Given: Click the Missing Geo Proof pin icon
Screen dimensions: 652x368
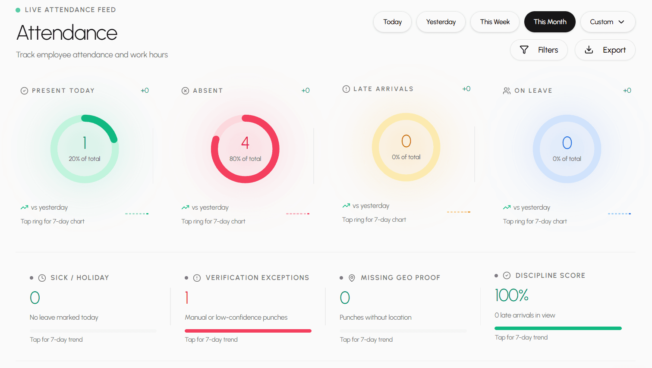Looking at the screenshot, I should [x=352, y=278].
